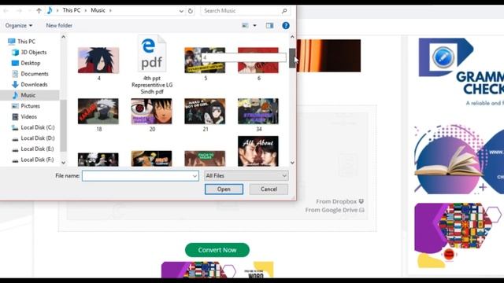Expand File name dropdown arrow

195,176
